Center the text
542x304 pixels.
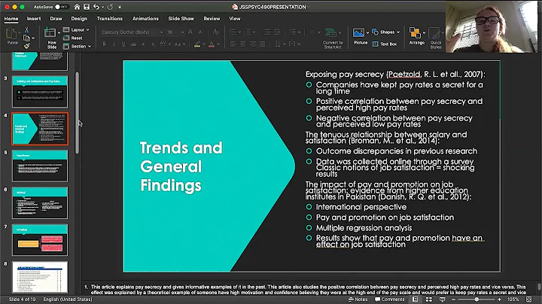pyautogui.click(x=242, y=44)
